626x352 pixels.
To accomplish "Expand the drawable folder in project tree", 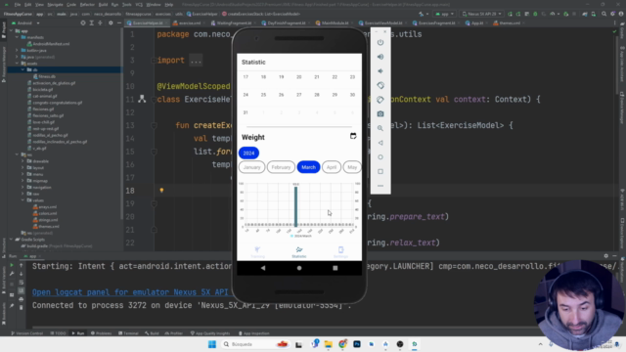I will point(23,161).
